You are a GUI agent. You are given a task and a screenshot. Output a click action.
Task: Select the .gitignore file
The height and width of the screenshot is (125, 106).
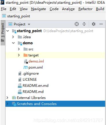[31, 73]
